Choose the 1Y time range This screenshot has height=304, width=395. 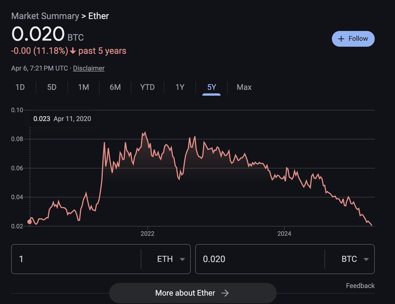(180, 87)
